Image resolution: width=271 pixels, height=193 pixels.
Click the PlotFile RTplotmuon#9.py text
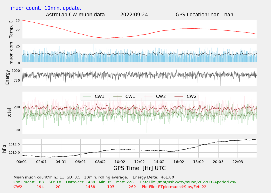pyautogui.click(x=174, y=187)
